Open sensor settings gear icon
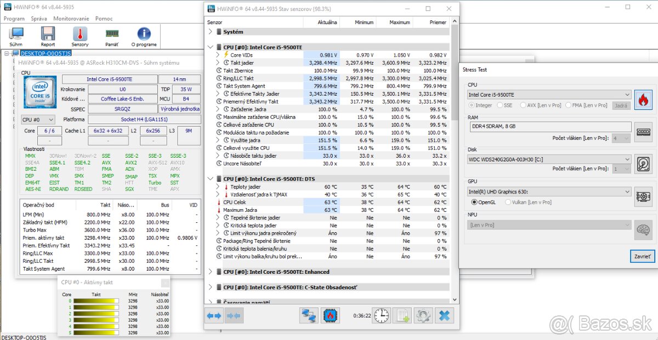Image resolution: width=658 pixels, height=340 pixels. pyautogui.click(x=423, y=315)
